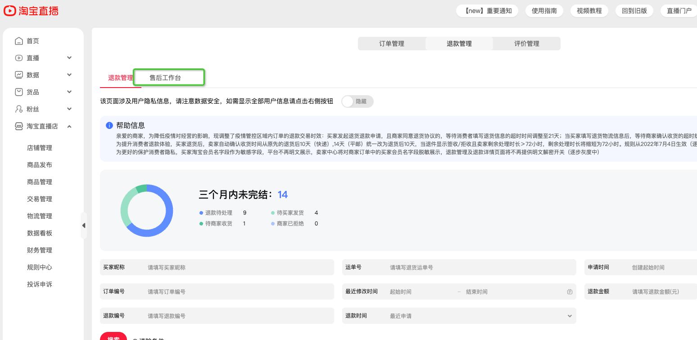The width and height of the screenshot is (697, 340).
Task: Click the 【new】重要通知 button
Action: 487,11
